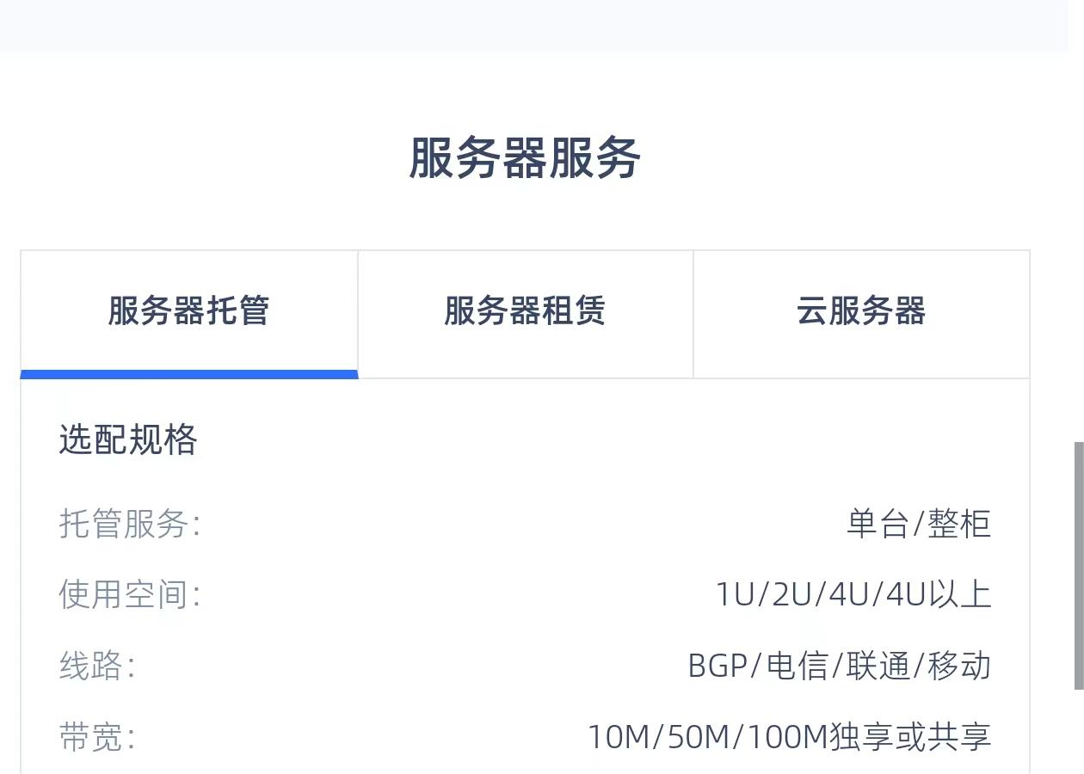Viewport: 1084px width, 774px height.
Task: Click the 独享或共享 text in the 带宽 row
Action: click(910, 737)
